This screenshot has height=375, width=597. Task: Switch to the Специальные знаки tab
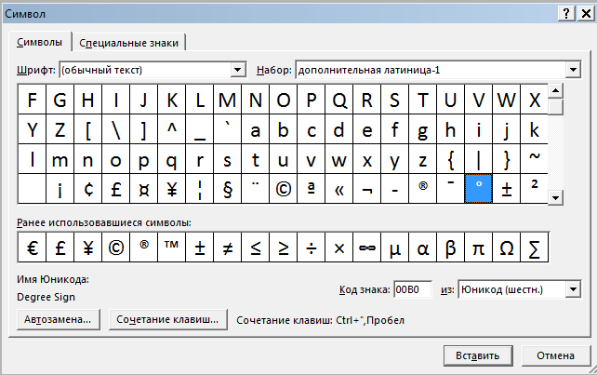[131, 42]
